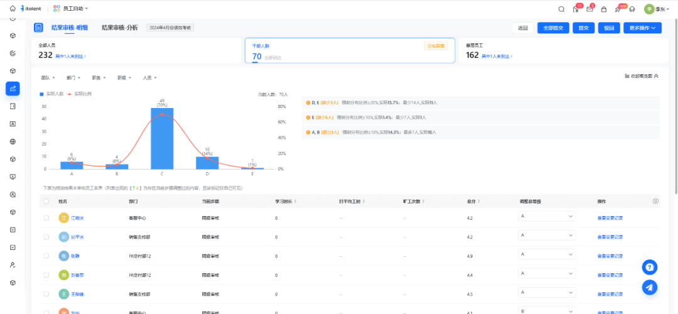Image resolution: width=678 pixels, height=314 pixels.
Task: Open the search magnifier icon
Action: 561,9
